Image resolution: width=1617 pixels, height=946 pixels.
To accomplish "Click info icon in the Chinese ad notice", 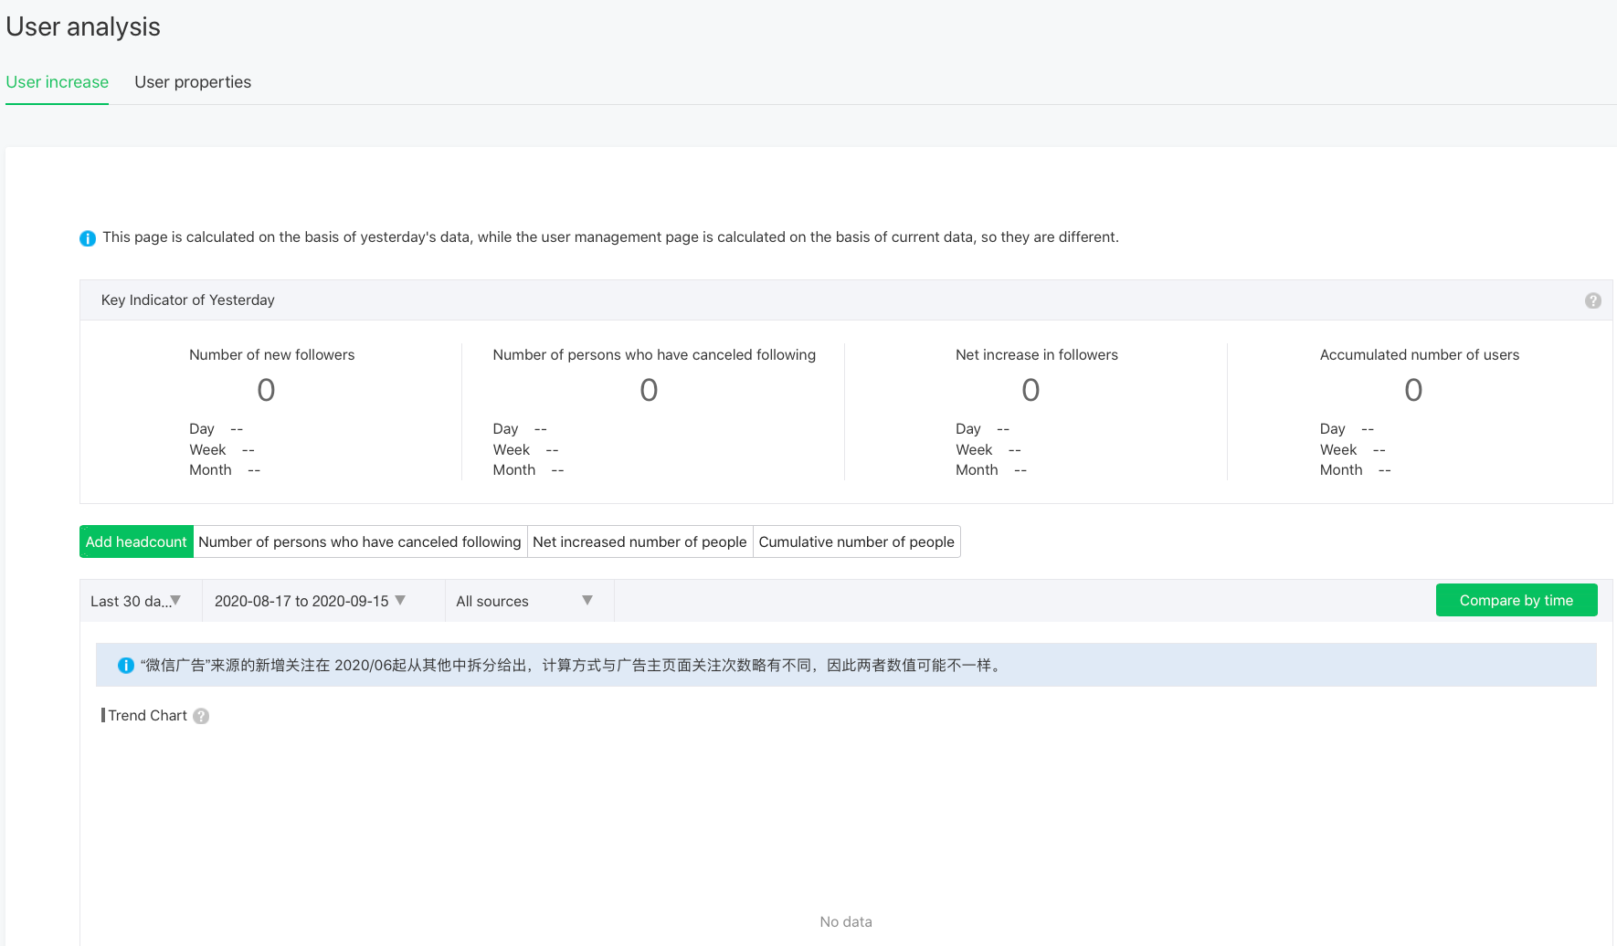I will tap(126, 666).
